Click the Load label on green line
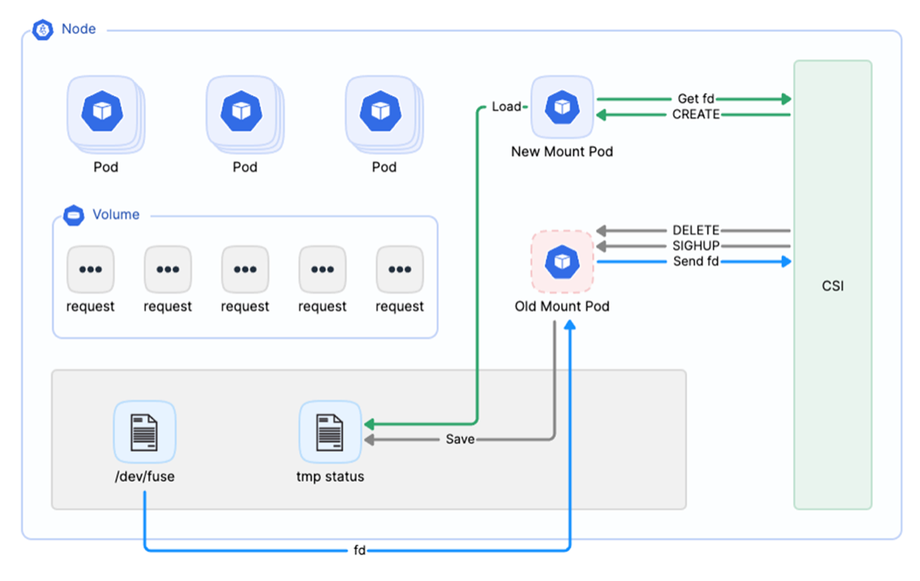This screenshot has width=920, height=581. pos(506,107)
